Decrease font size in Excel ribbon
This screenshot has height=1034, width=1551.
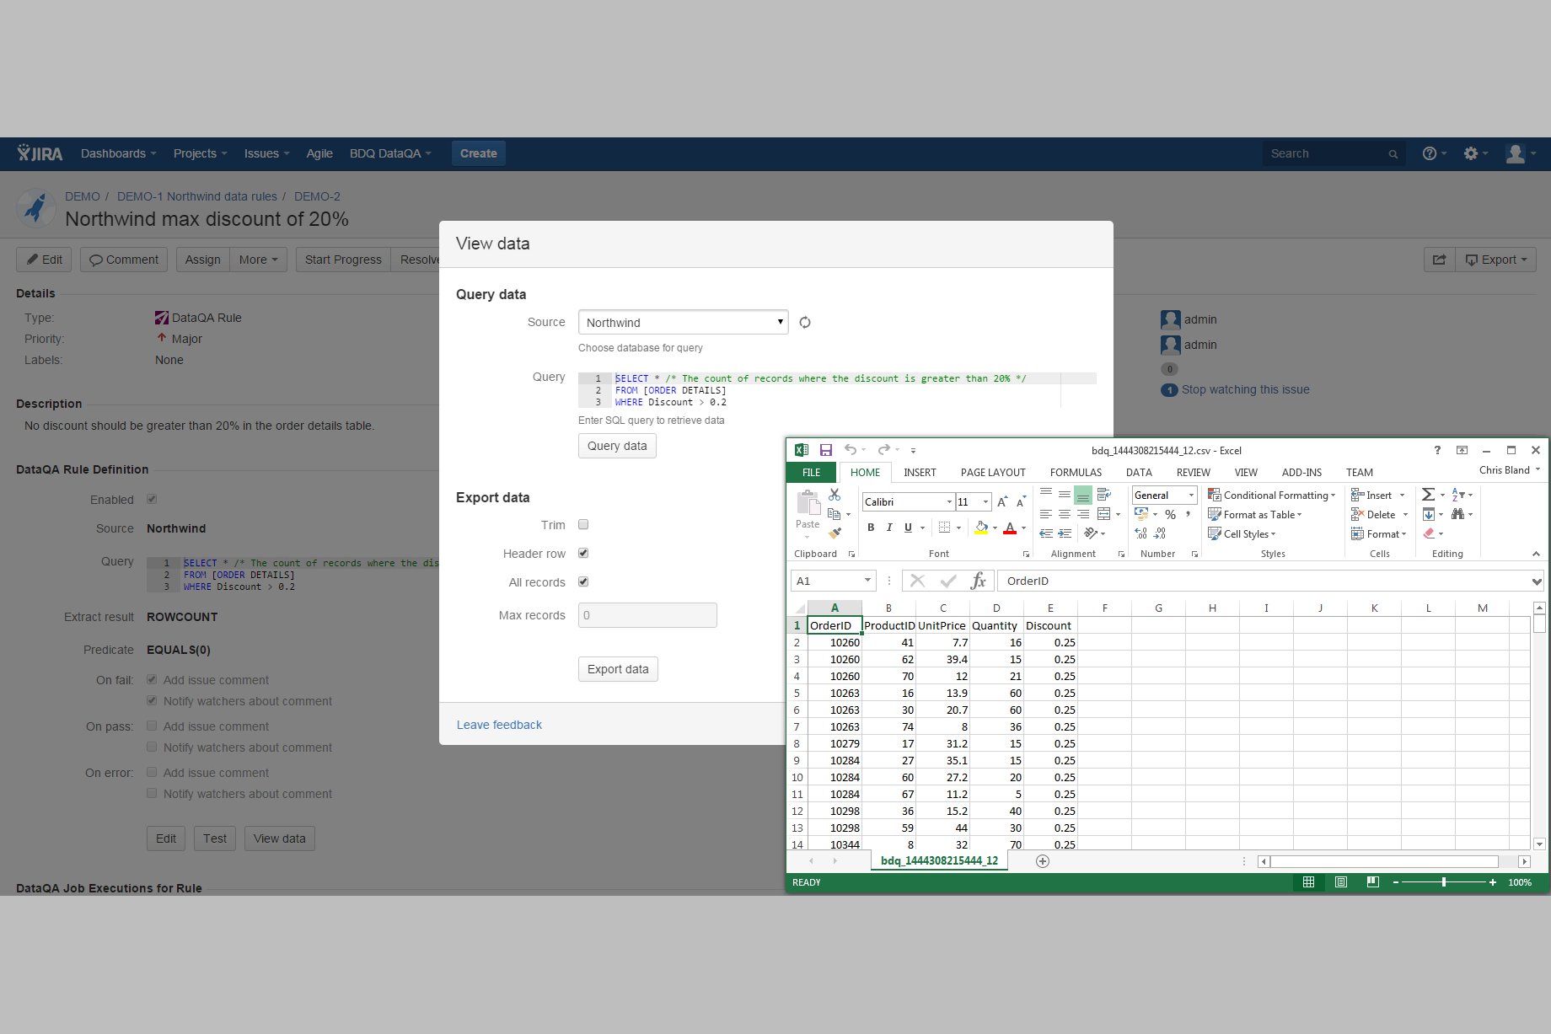(1021, 501)
